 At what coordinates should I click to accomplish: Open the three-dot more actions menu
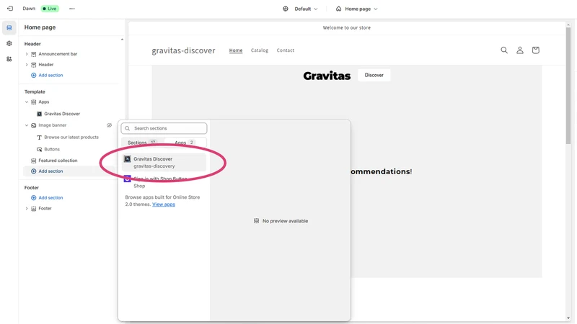point(71,9)
